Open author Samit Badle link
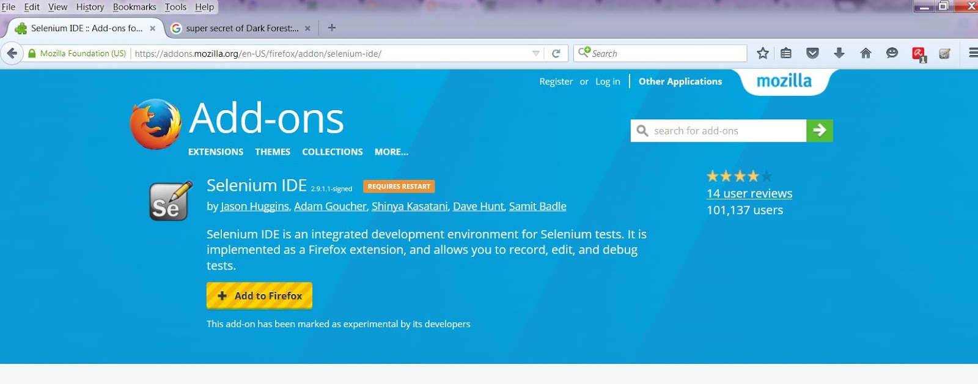 pyautogui.click(x=538, y=206)
